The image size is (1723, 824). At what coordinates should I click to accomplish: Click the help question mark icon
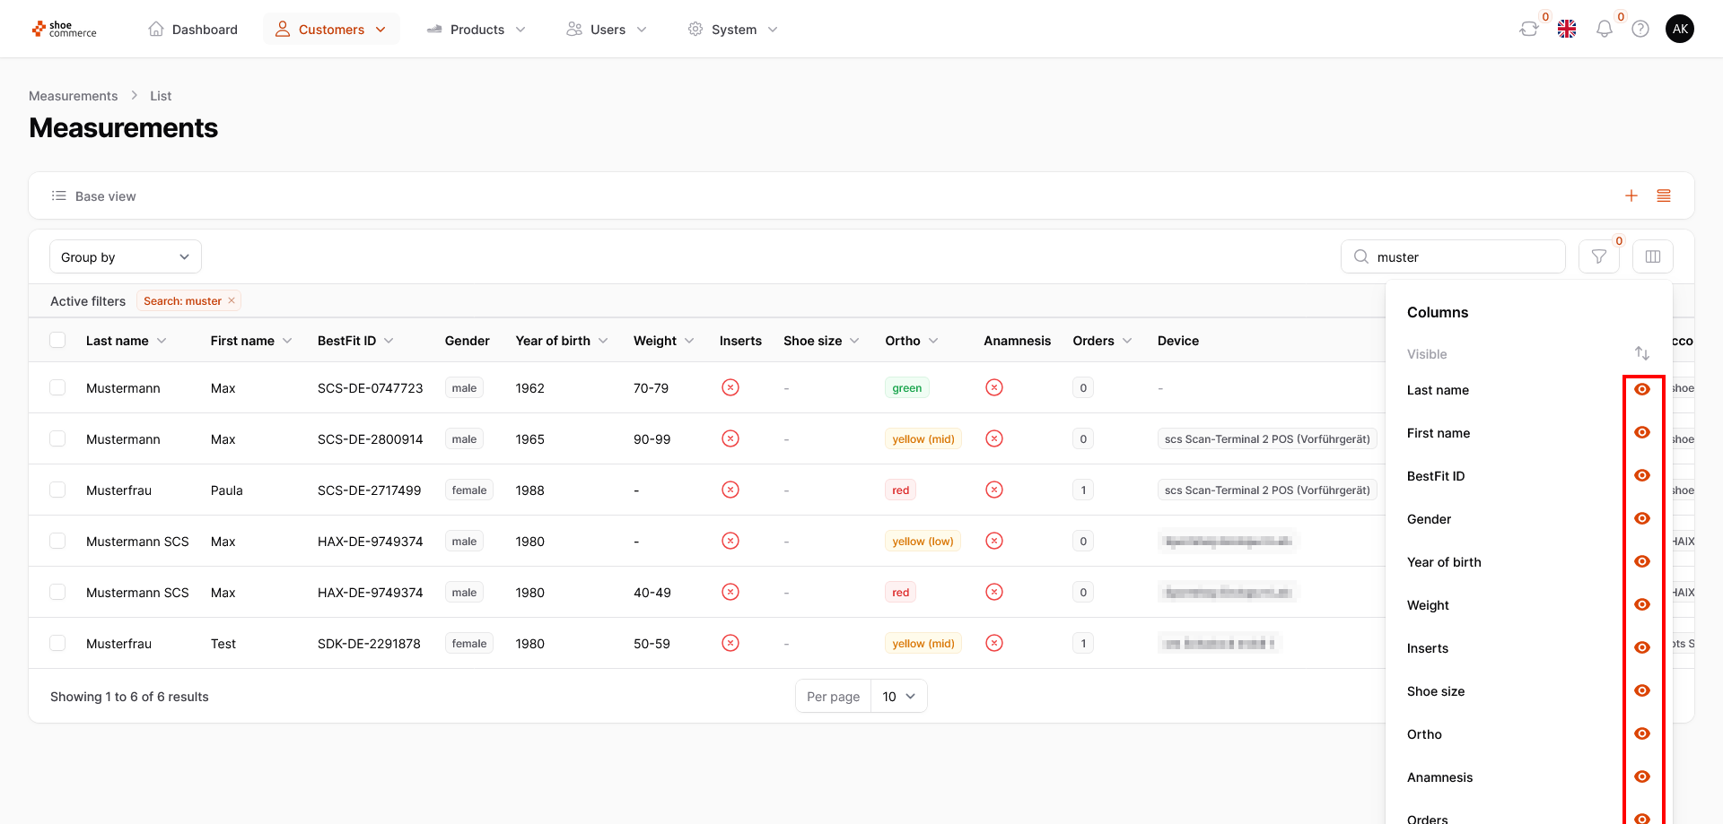coord(1640,30)
